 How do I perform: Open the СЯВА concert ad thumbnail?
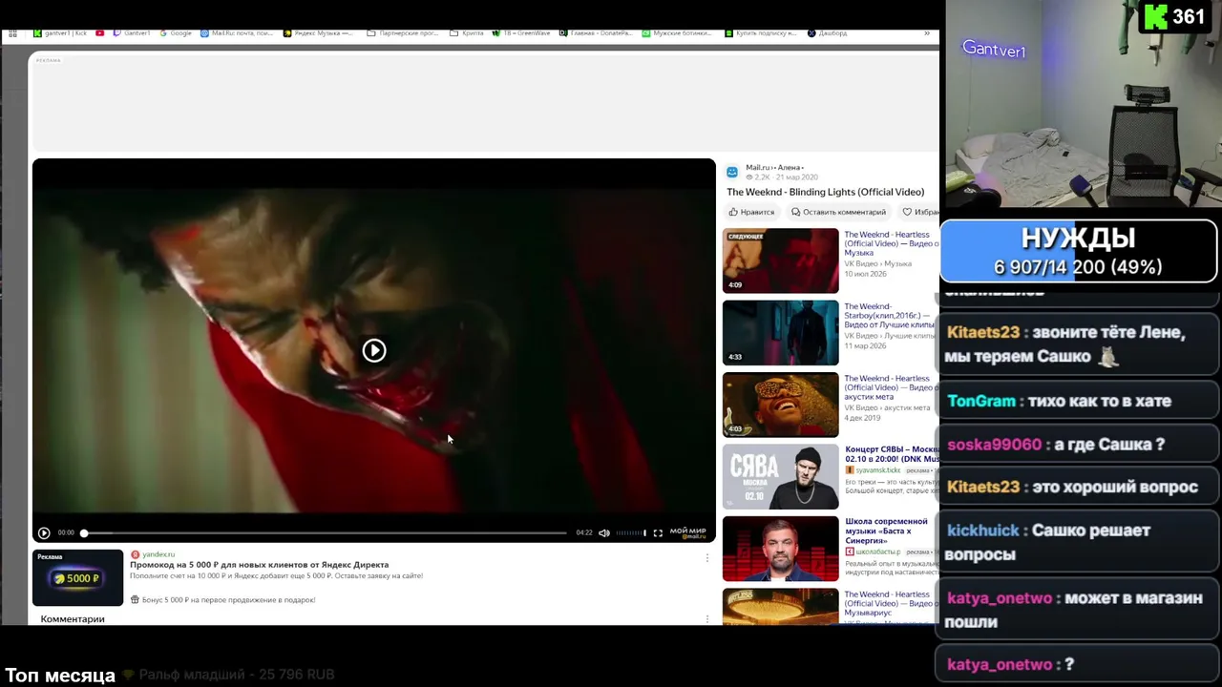(x=780, y=477)
